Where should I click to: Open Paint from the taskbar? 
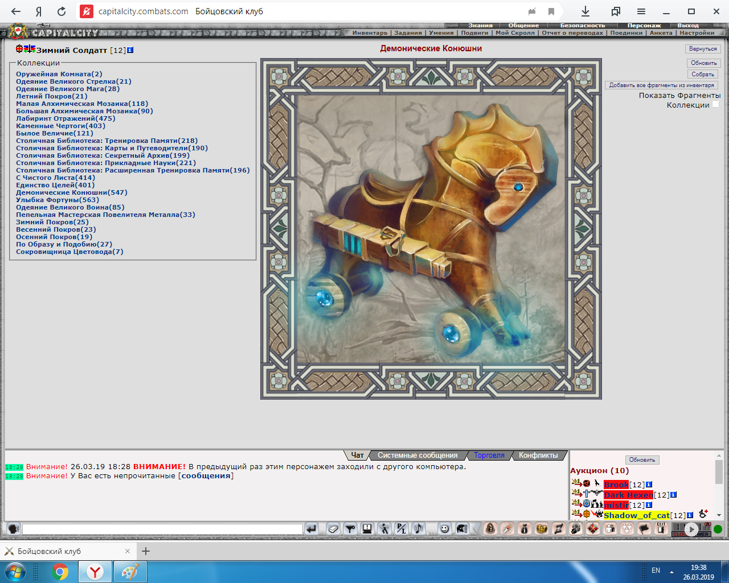(x=130, y=572)
